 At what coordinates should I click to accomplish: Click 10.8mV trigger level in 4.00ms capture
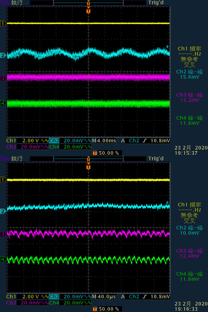tap(160, 141)
